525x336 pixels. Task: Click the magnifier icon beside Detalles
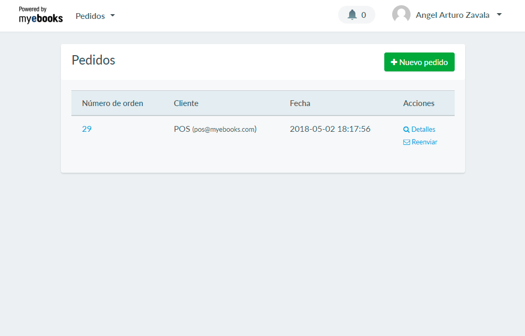pyautogui.click(x=406, y=130)
